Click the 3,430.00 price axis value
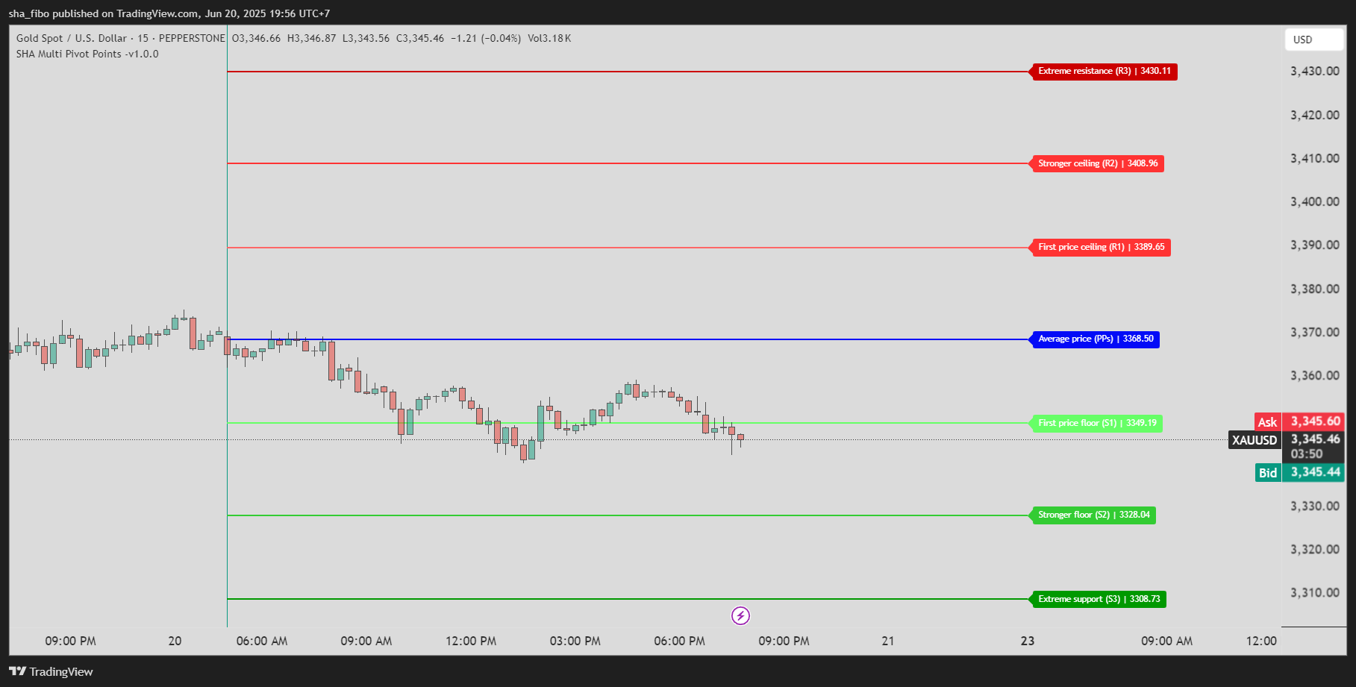The height and width of the screenshot is (687, 1356). [1315, 72]
